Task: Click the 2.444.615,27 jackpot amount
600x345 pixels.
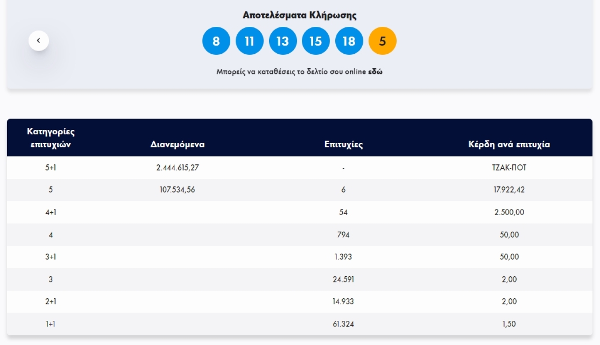Action: pos(177,168)
